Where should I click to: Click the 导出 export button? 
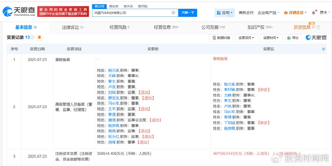tap(293, 38)
